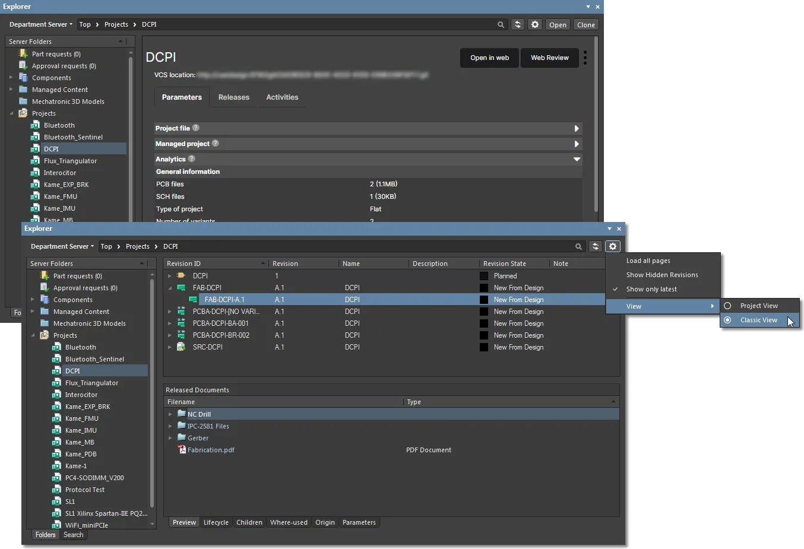Click the SRC-DCPI source document icon
The image size is (804, 549).
coord(180,347)
